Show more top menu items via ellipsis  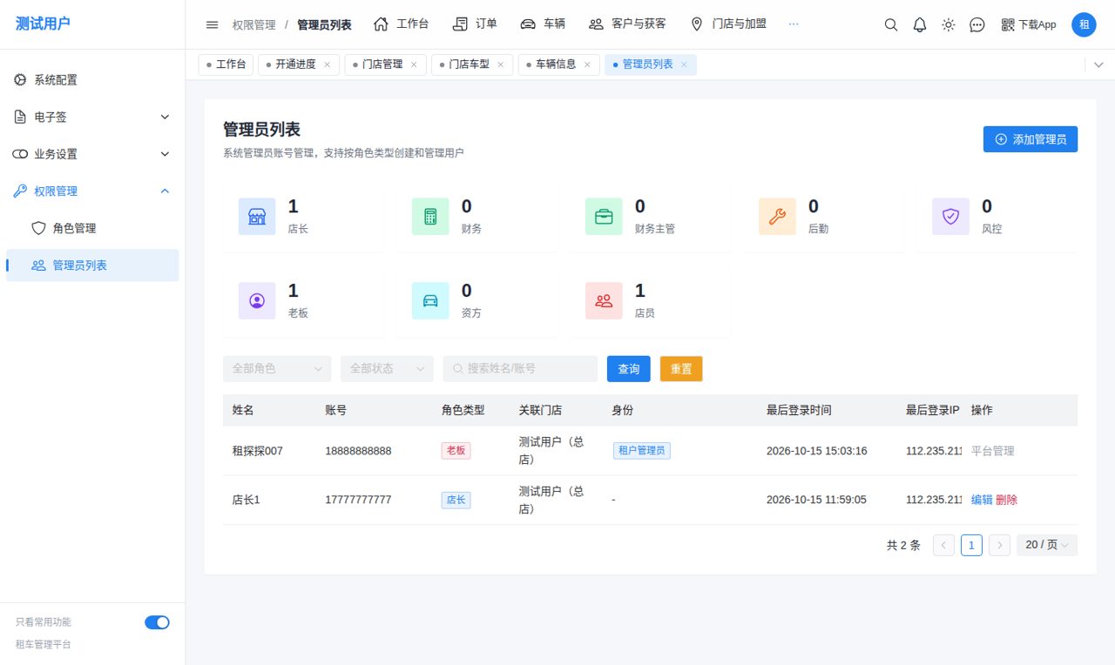[x=794, y=24]
